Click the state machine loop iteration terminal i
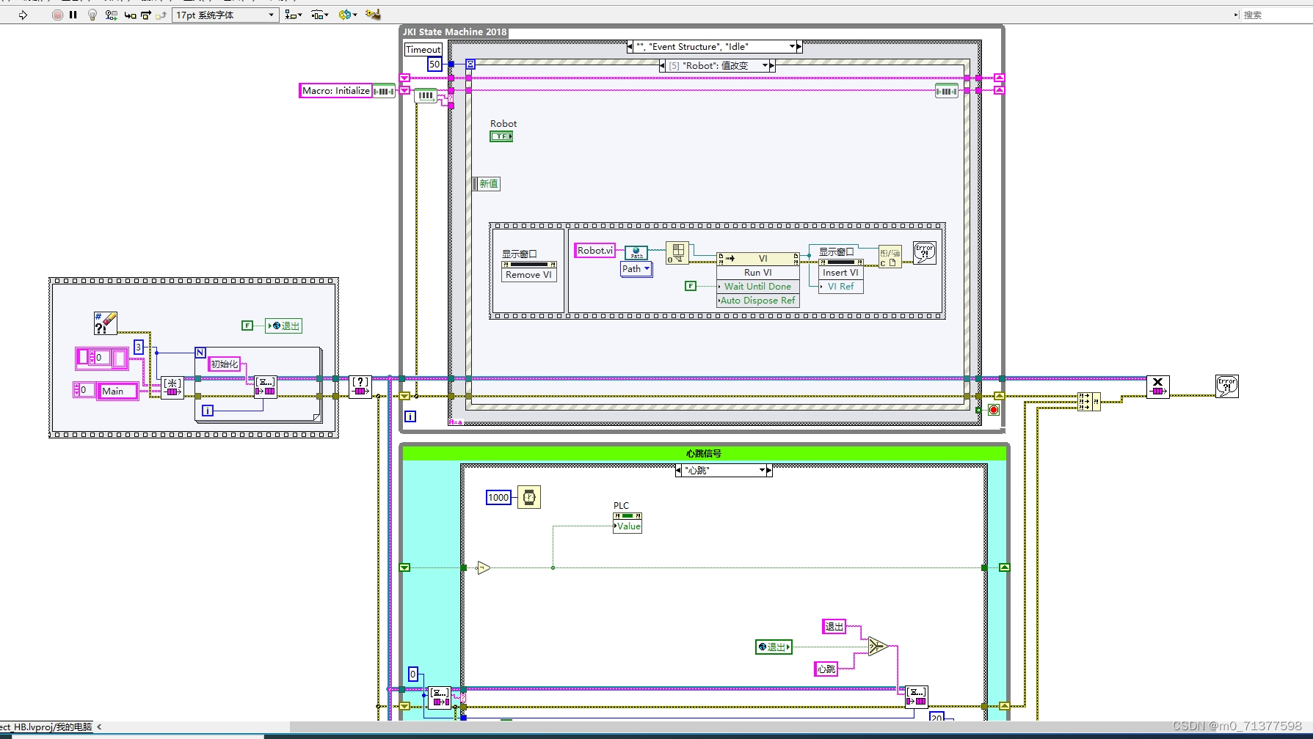 410,416
